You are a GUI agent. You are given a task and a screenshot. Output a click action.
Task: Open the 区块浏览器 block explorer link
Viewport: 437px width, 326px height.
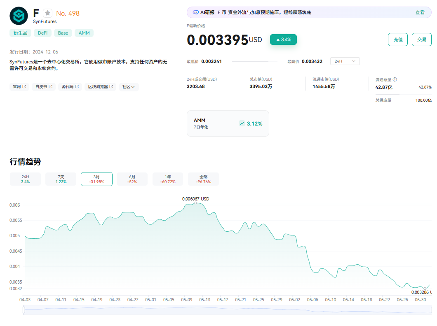(x=100, y=86)
